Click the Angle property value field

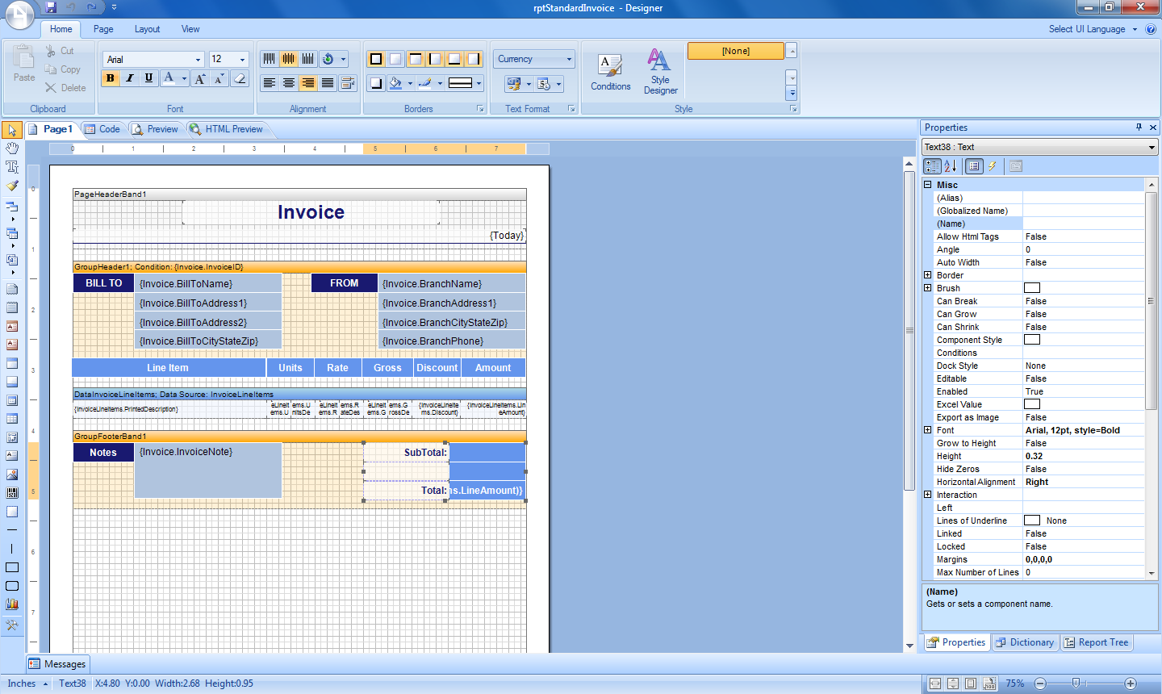point(1083,249)
